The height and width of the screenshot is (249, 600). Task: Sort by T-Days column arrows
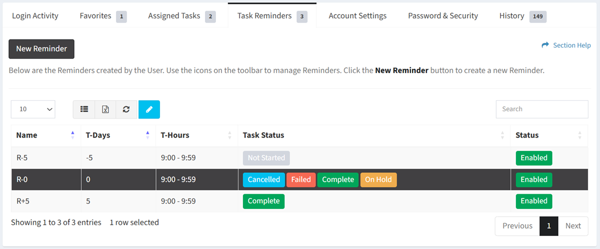(x=148, y=135)
